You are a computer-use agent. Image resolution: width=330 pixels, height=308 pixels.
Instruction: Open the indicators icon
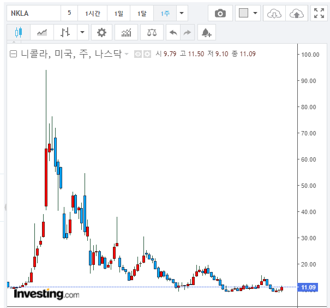(126, 32)
